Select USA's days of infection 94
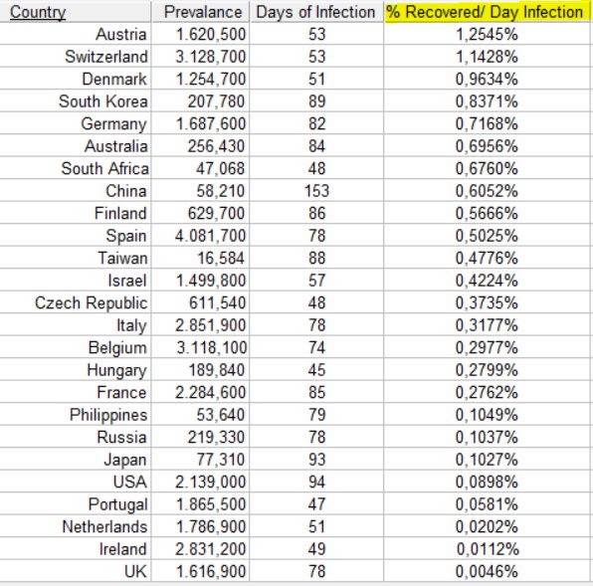The height and width of the screenshot is (586, 593). pos(316,482)
